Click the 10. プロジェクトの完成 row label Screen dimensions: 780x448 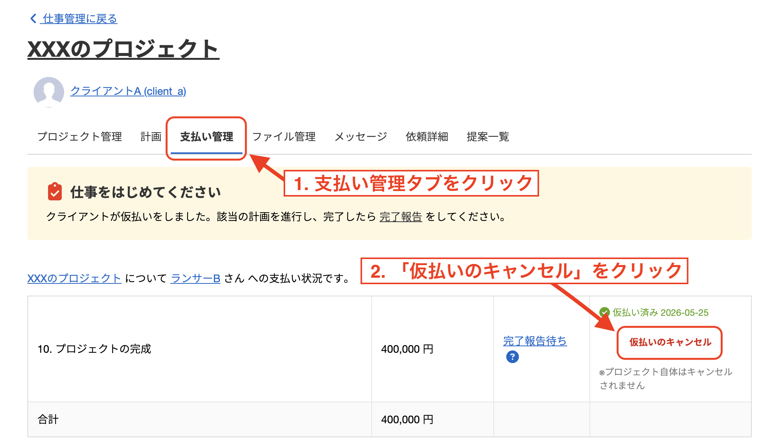point(94,349)
